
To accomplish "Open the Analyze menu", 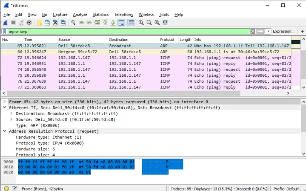I will (80, 14).
